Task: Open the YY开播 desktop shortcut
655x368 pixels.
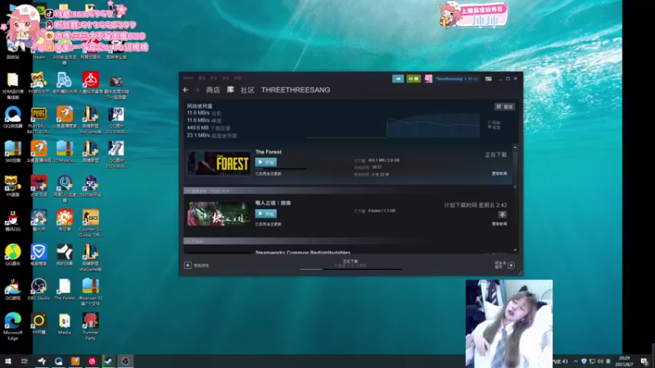Action: (x=38, y=324)
